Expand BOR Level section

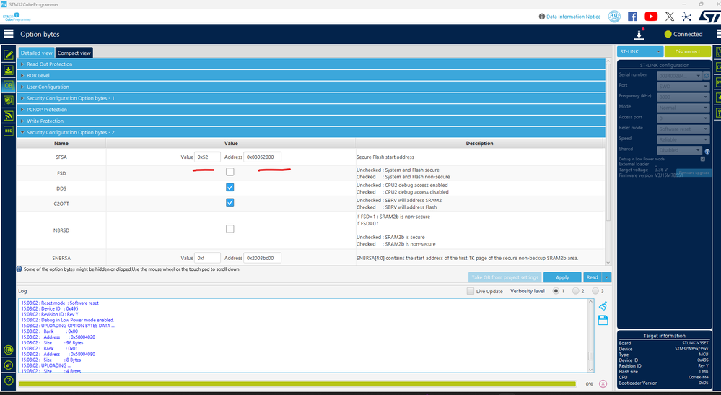coord(311,75)
